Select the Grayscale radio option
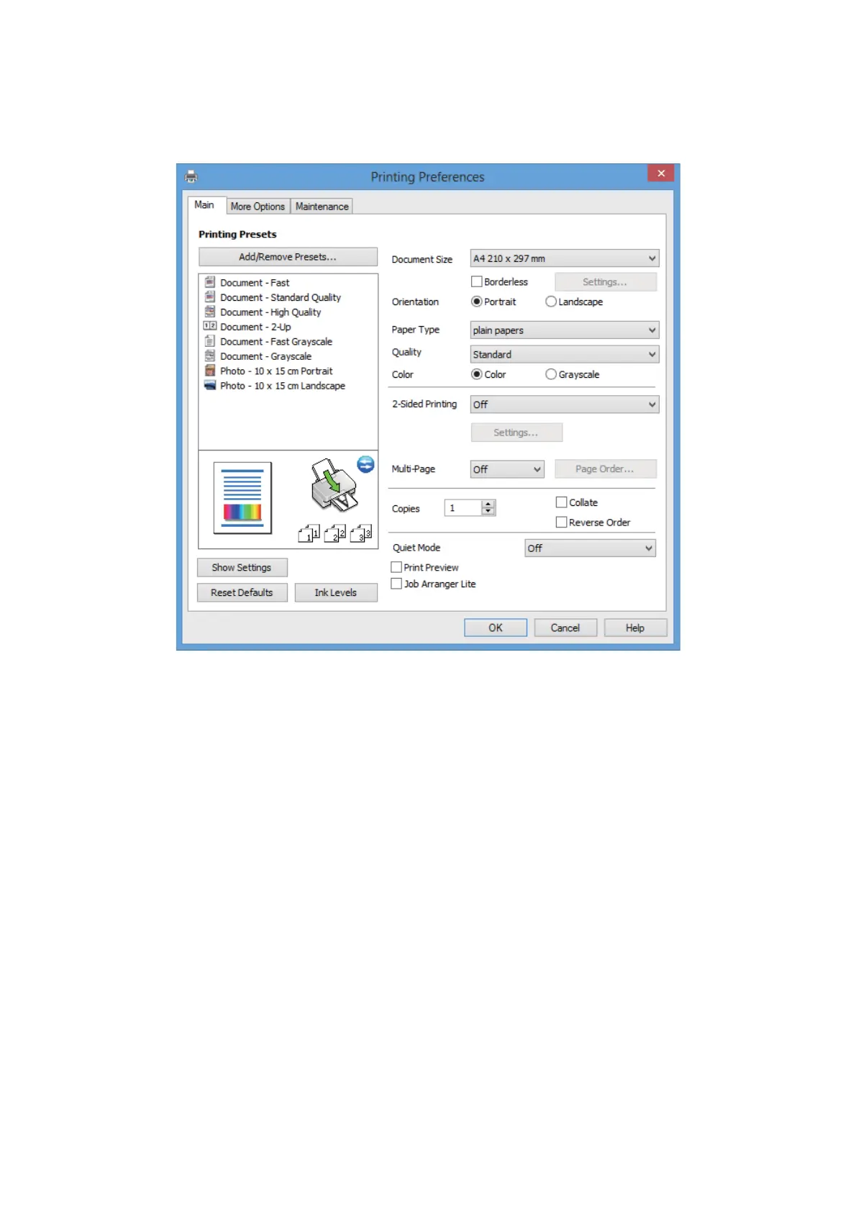The width and height of the screenshot is (856, 1212). tap(551, 374)
